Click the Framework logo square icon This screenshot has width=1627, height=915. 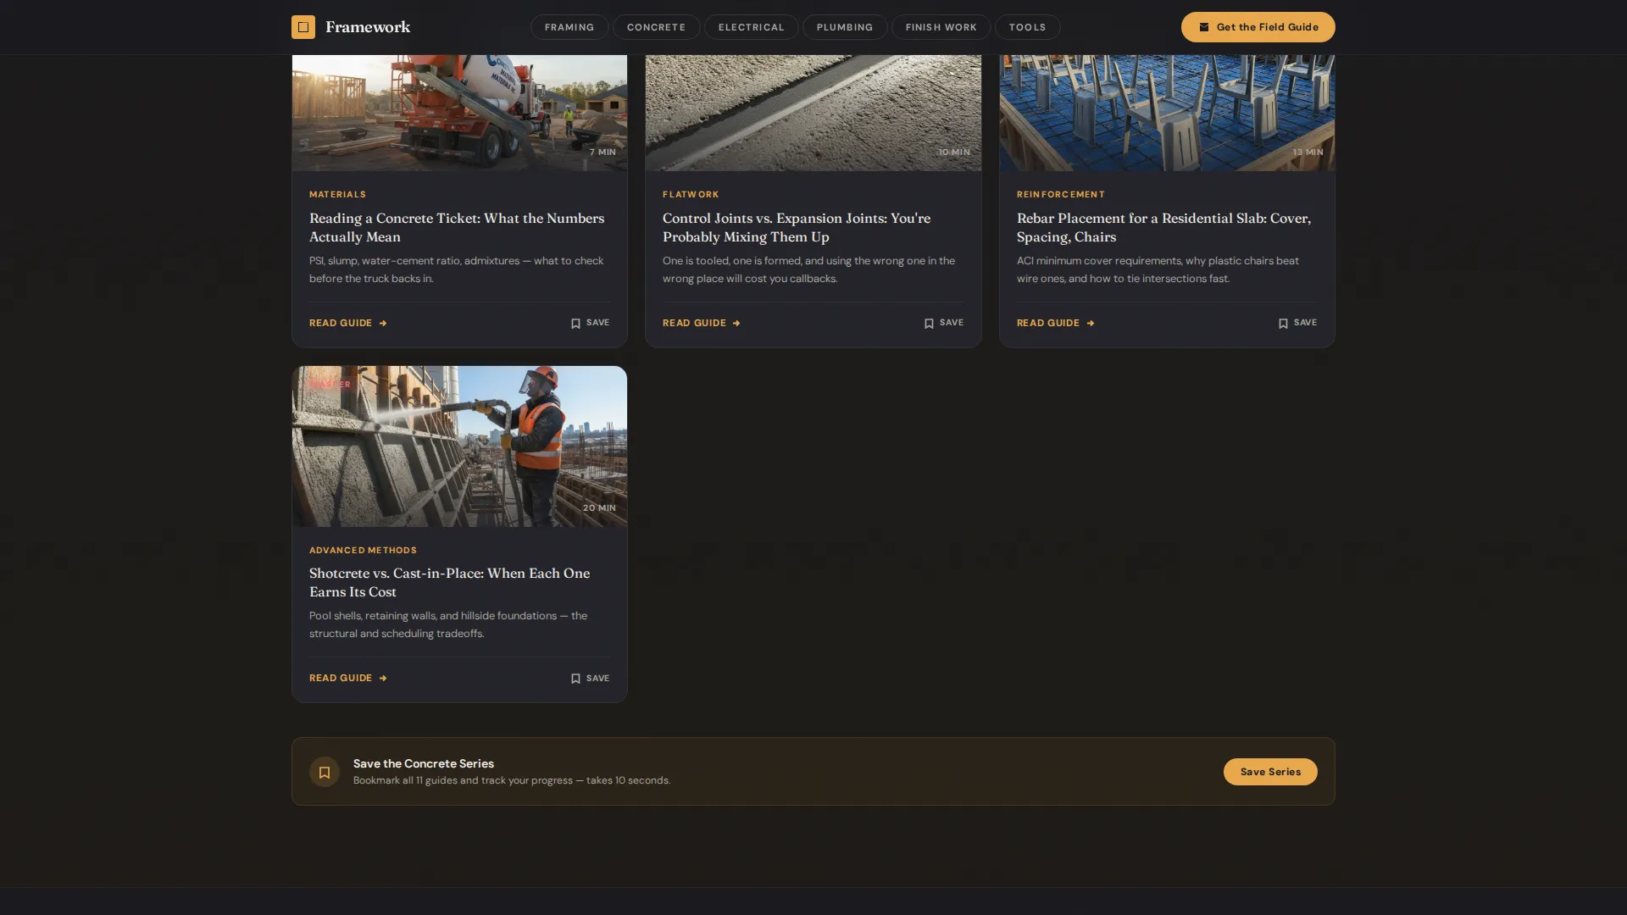(x=303, y=27)
